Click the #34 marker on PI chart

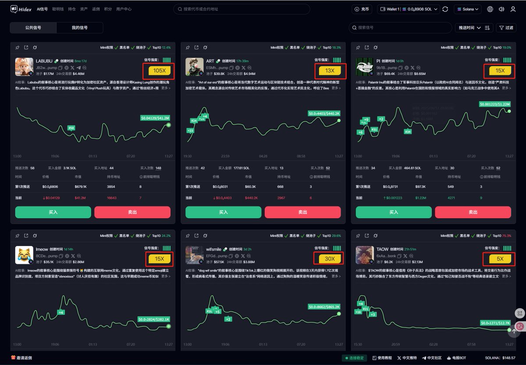click(408, 132)
